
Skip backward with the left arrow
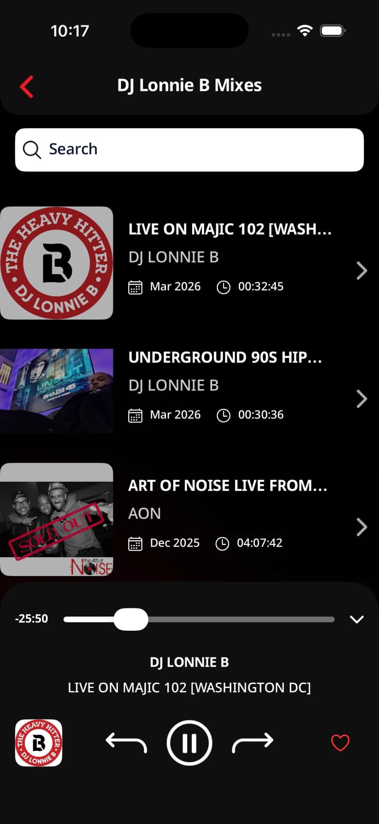click(x=126, y=742)
